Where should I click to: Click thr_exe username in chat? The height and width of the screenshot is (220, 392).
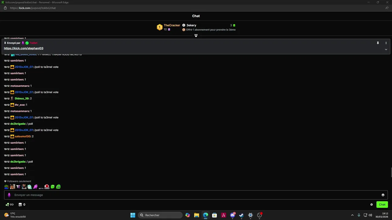(x=20, y=105)
